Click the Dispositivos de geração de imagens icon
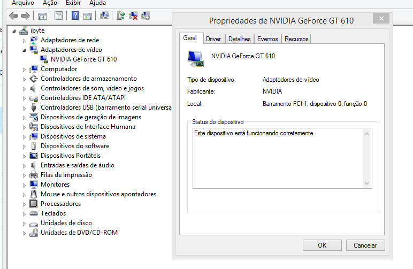Viewport: 413px width, 269px height. pyautogui.click(x=34, y=117)
